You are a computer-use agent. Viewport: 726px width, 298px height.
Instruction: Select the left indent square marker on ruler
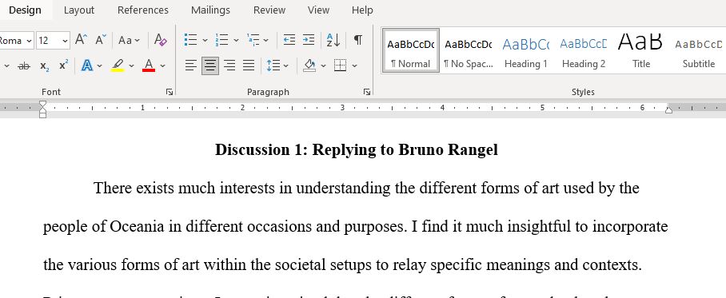click(x=42, y=115)
